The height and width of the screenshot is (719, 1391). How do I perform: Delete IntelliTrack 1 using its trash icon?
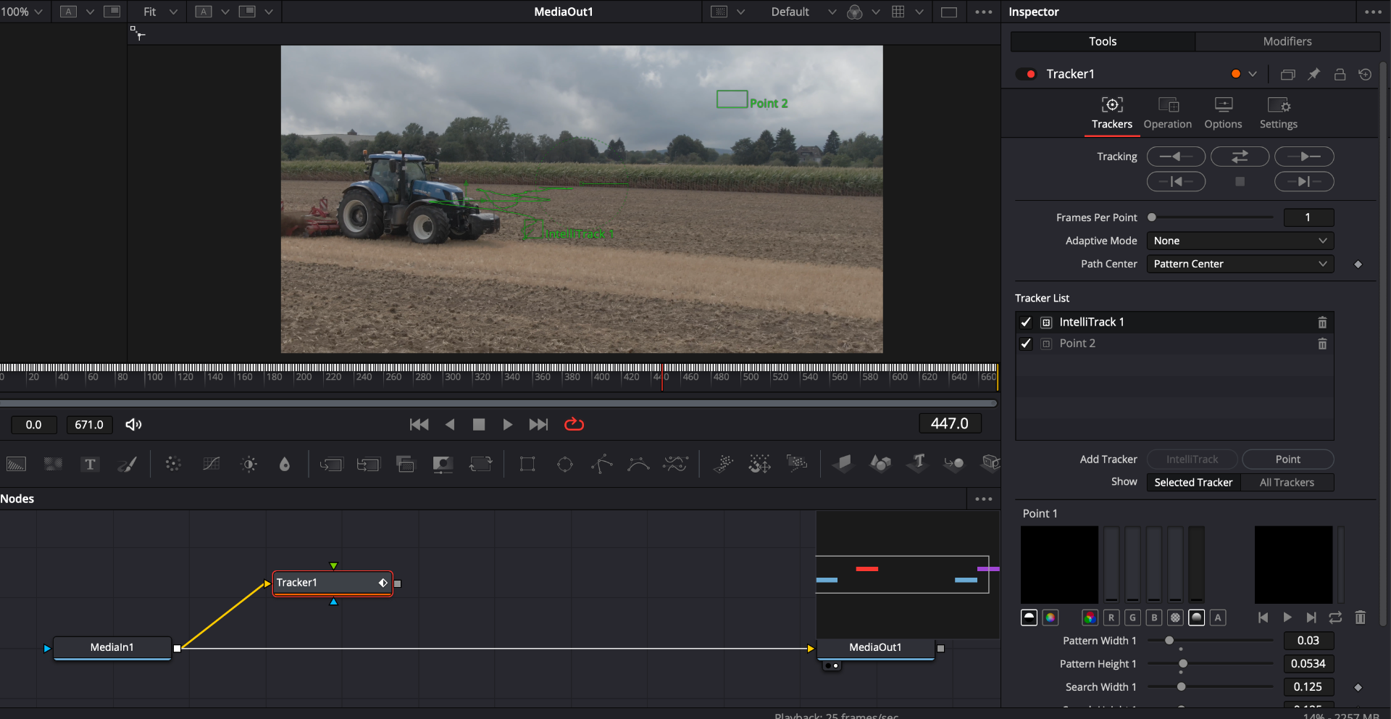[x=1322, y=323]
